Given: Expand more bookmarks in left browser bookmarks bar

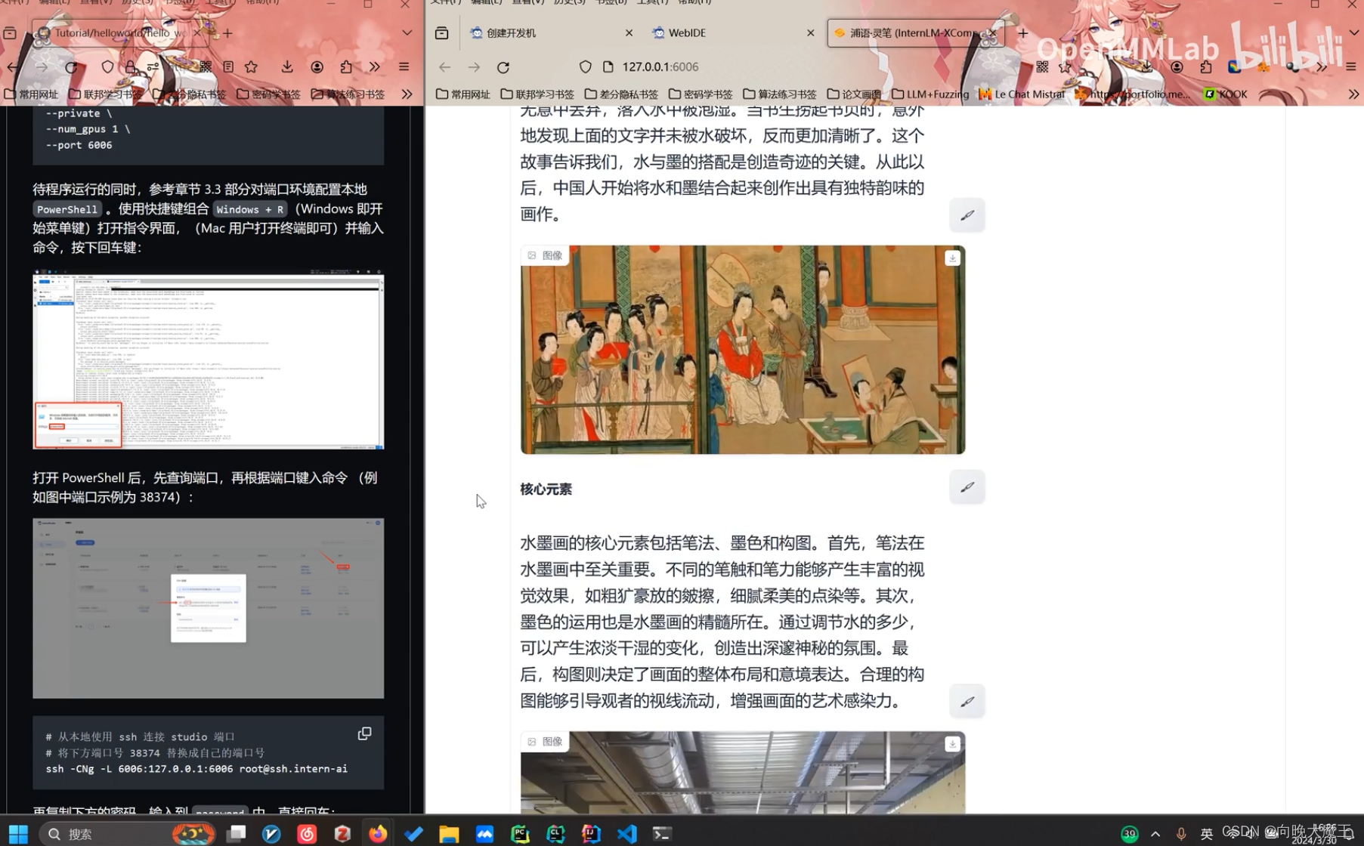Looking at the screenshot, I should tap(407, 94).
